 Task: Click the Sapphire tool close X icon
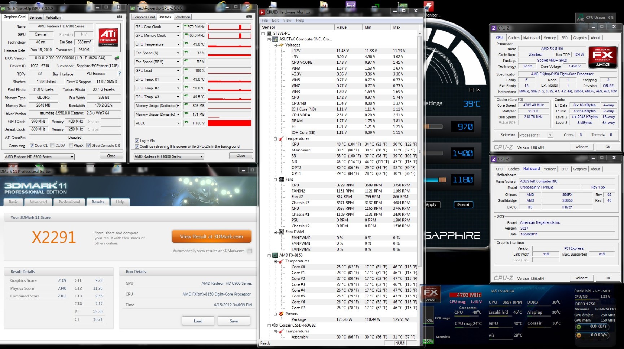478,90
